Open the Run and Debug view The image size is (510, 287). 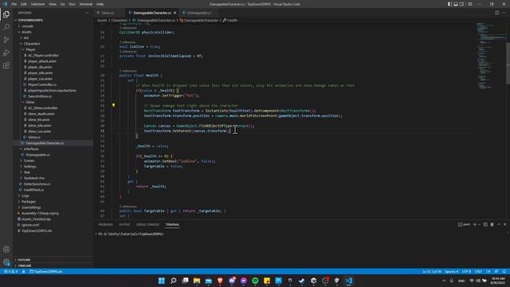pyautogui.click(x=6, y=53)
